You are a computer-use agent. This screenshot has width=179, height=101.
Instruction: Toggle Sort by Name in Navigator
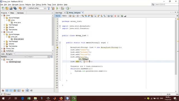pos(27,90)
